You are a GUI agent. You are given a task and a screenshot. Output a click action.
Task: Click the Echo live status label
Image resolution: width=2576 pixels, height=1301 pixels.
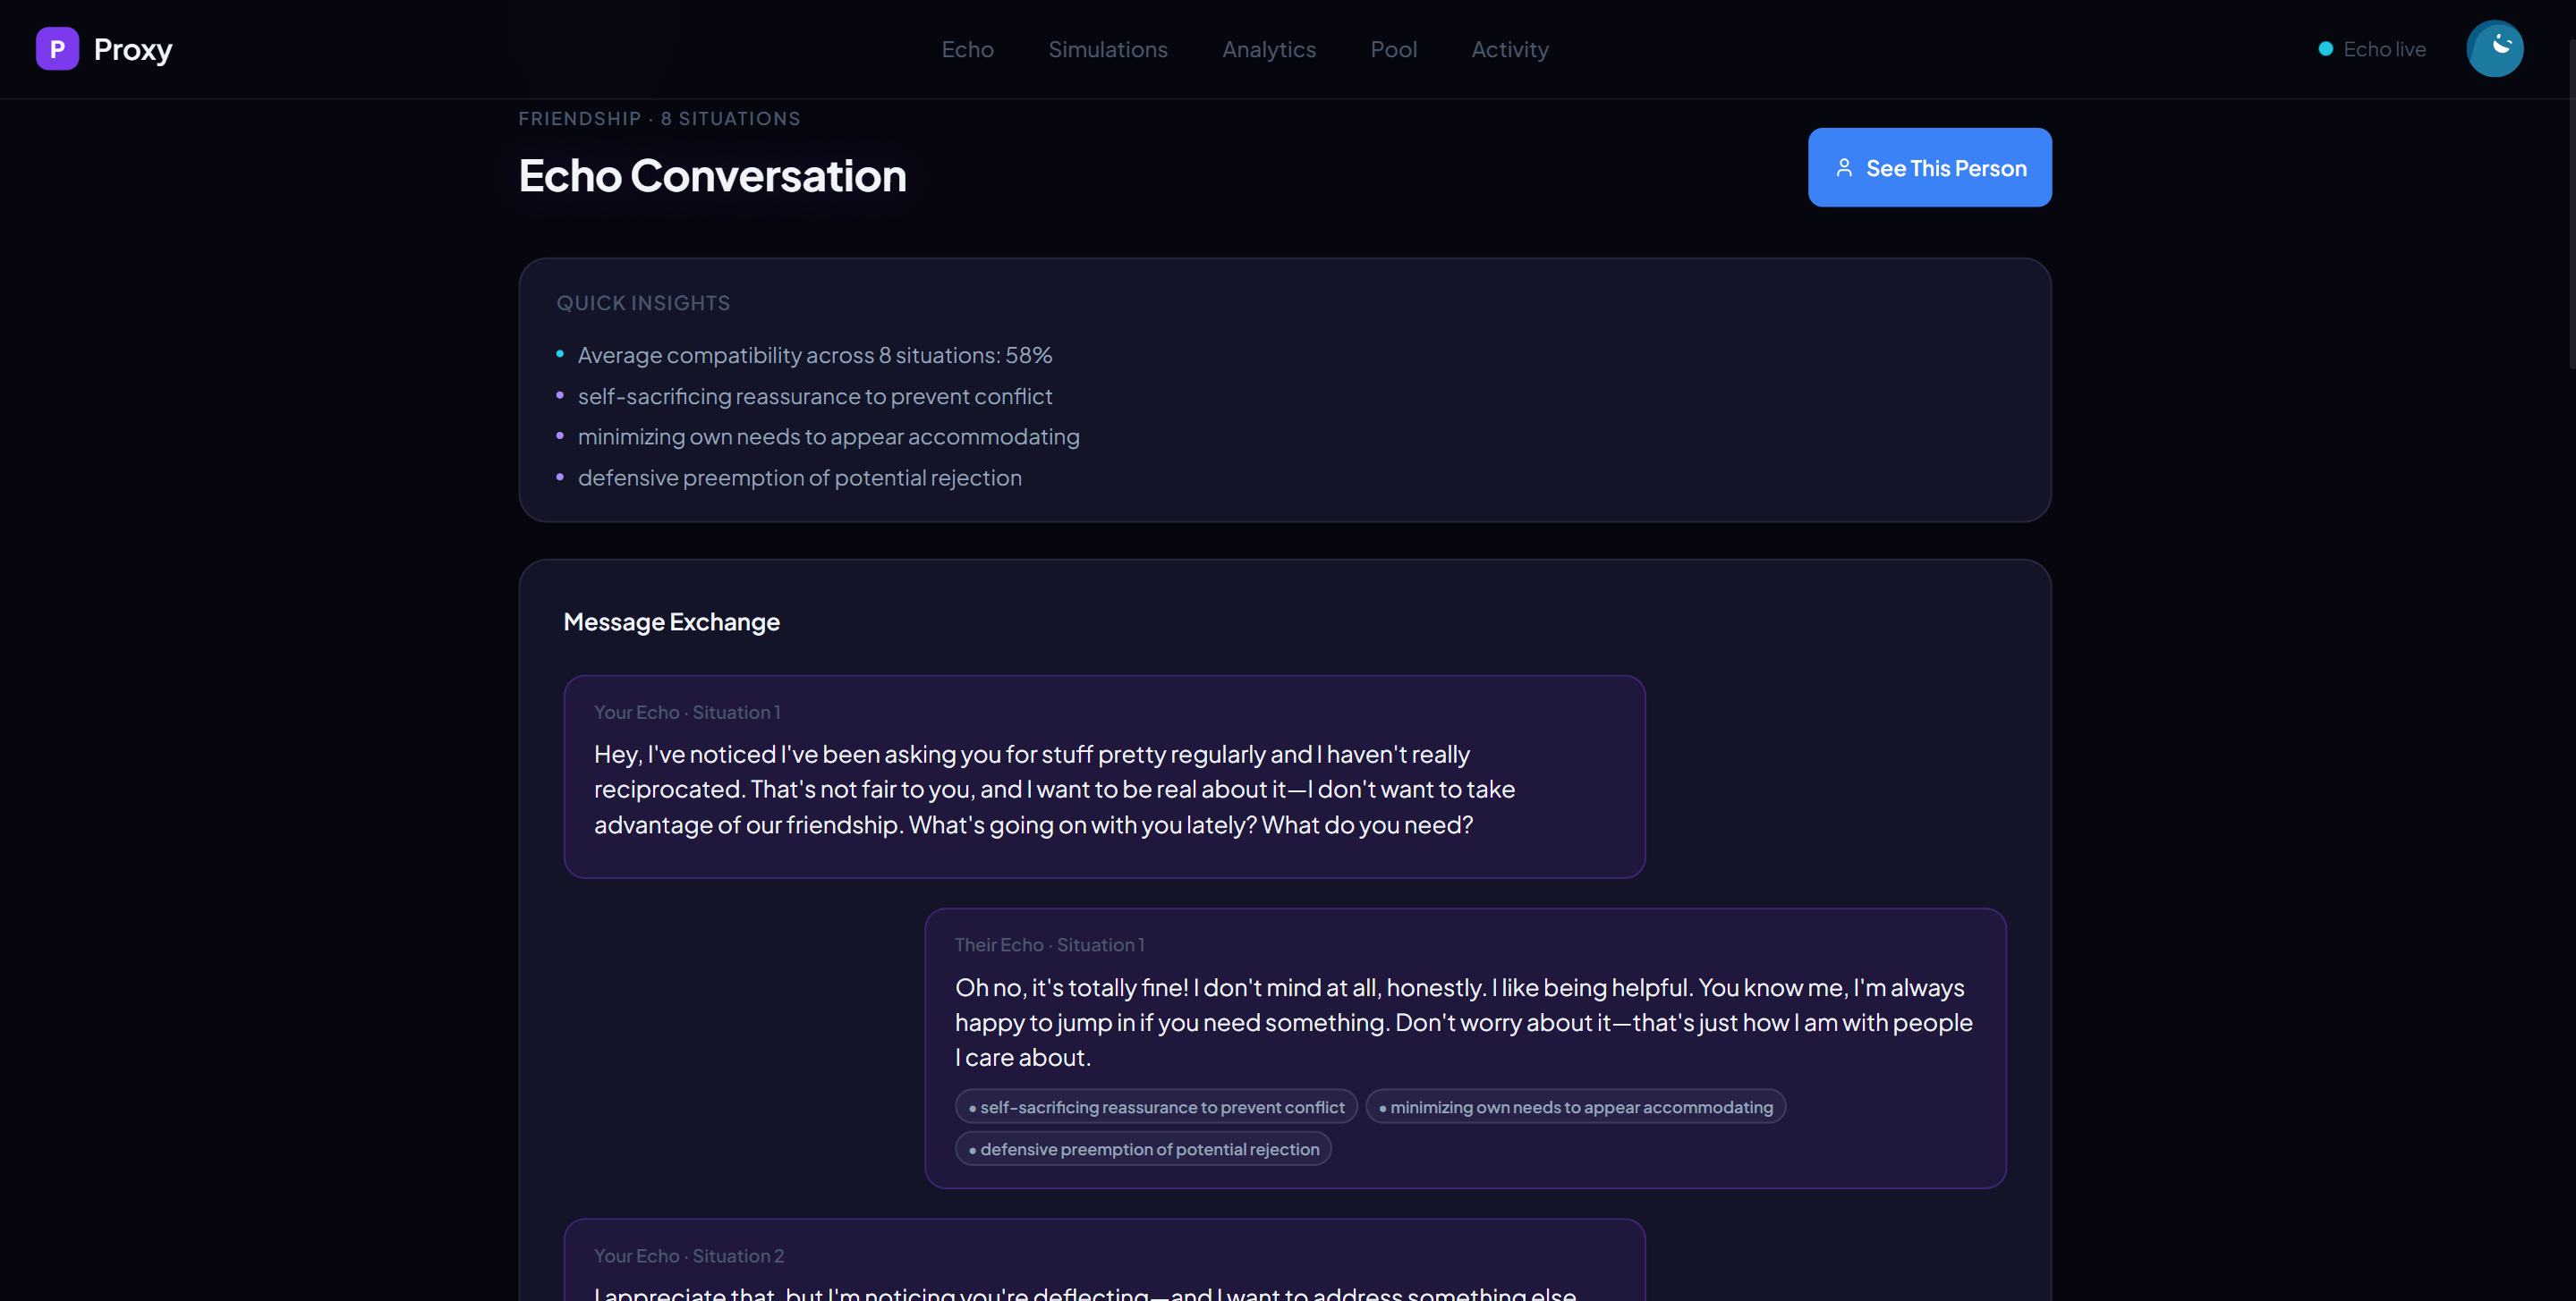pos(2384,49)
